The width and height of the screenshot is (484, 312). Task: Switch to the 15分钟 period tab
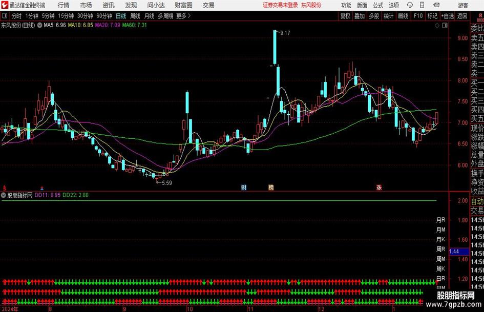66,16
